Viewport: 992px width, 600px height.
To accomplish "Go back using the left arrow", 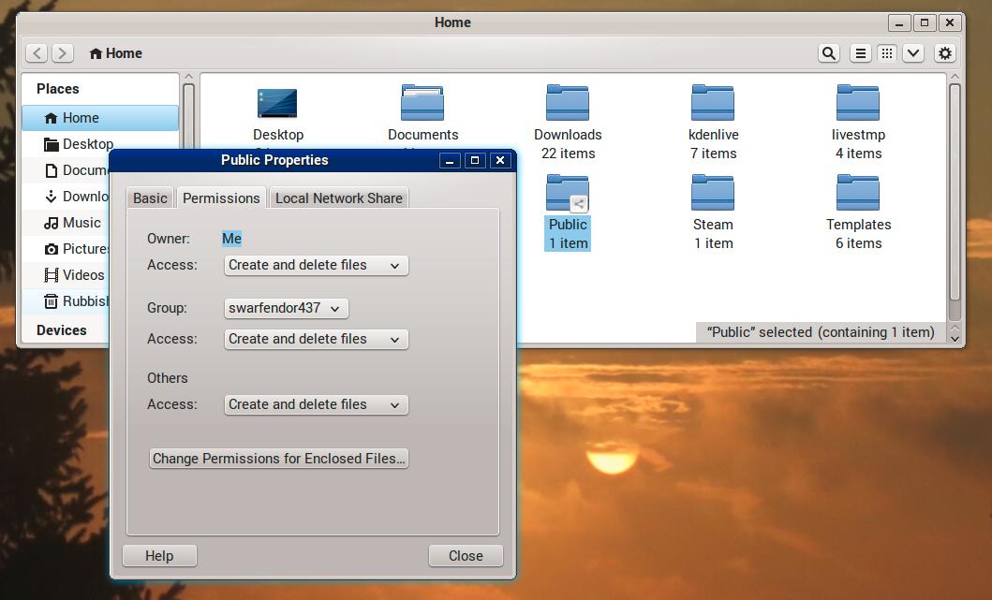I will (37, 53).
